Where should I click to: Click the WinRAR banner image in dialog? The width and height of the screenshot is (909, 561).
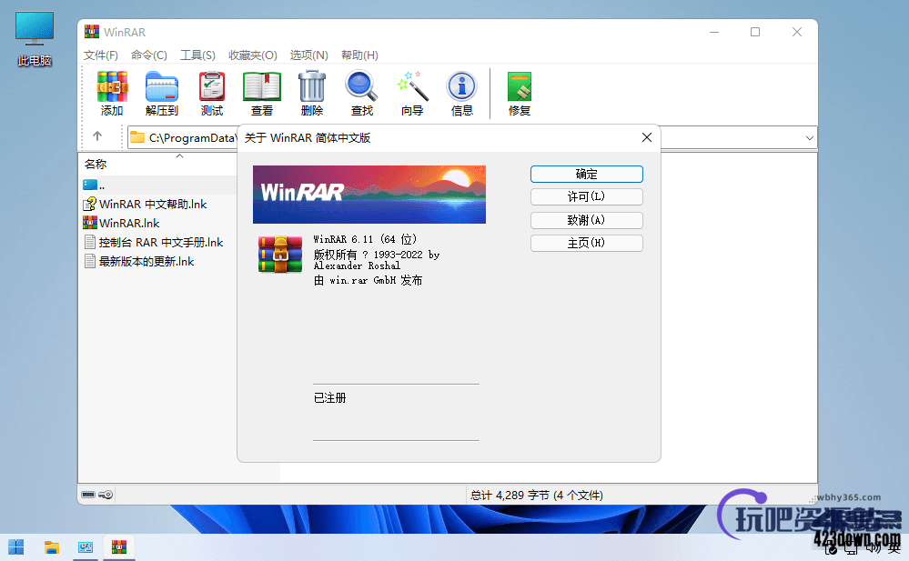coord(369,195)
